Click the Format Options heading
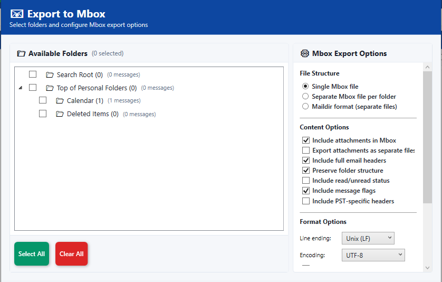 coord(323,222)
